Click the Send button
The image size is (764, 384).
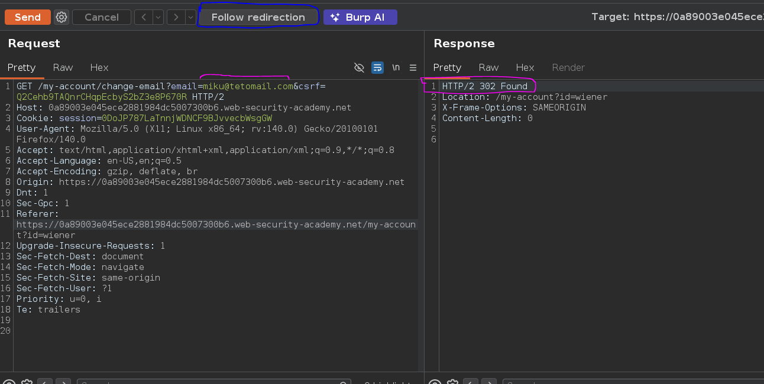pyautogui.click(x=28, y=17)
